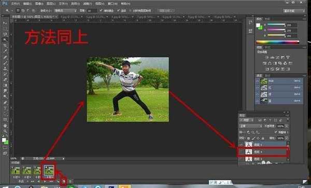The height and width of the screenshot is (188, 311).
Task: Open the 滤镜 Filter menu
Action: 88,4
